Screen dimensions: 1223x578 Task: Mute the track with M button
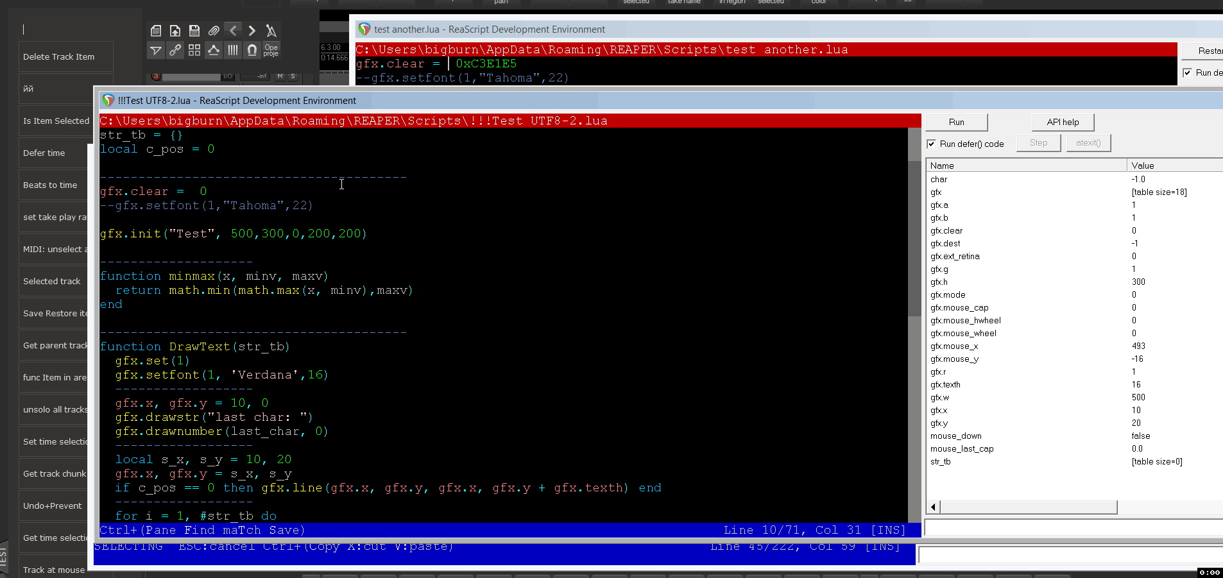point(280,76)
